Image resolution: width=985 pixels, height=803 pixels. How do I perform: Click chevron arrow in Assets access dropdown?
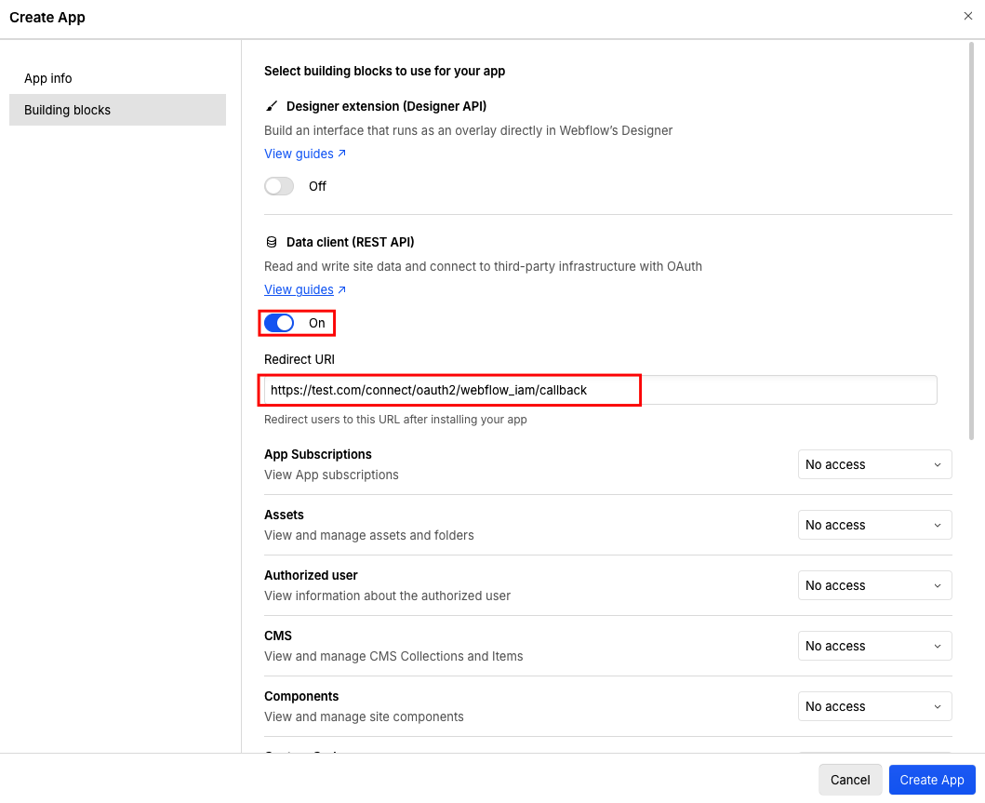click(938, 526)
